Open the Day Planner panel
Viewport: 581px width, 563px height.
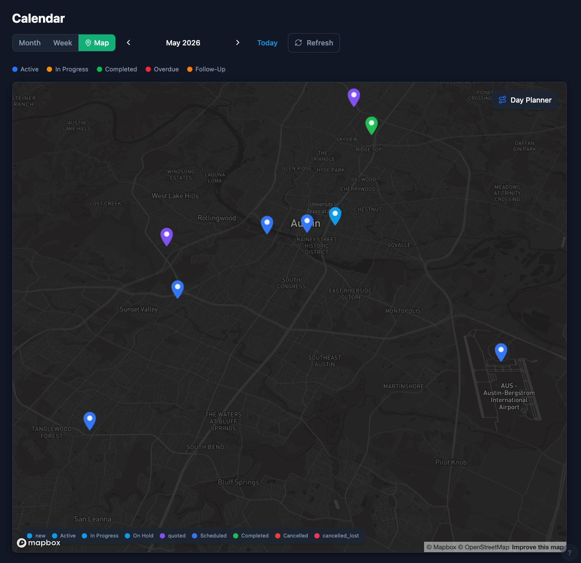click(x=525, y=100)
